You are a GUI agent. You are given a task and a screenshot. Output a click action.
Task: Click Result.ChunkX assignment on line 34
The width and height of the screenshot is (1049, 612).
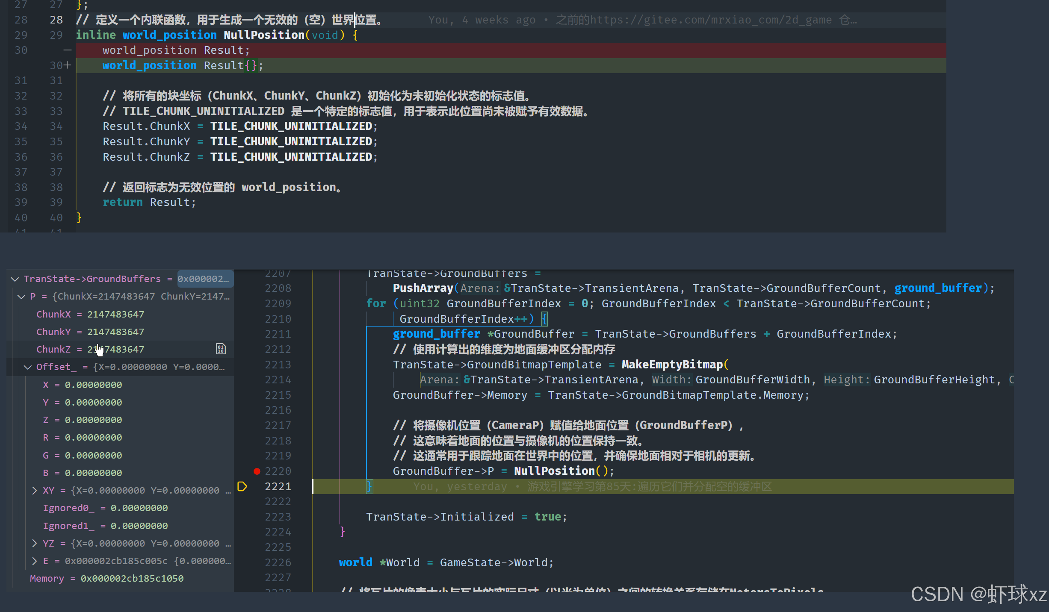coord(240,127)
